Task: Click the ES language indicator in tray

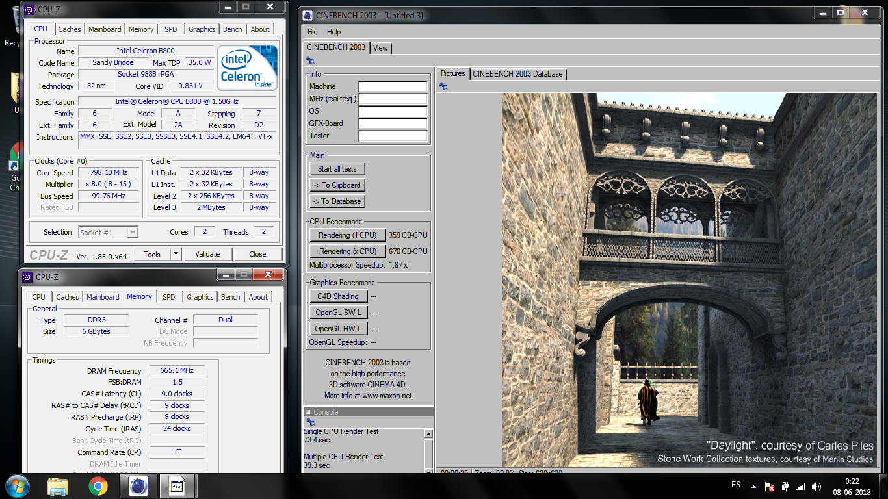Action: coord(736,485)
